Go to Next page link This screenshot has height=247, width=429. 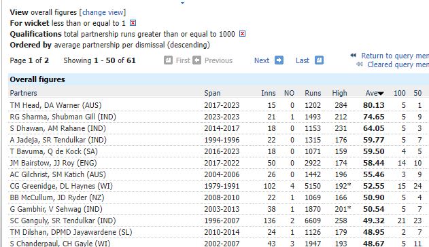[262, 60]
